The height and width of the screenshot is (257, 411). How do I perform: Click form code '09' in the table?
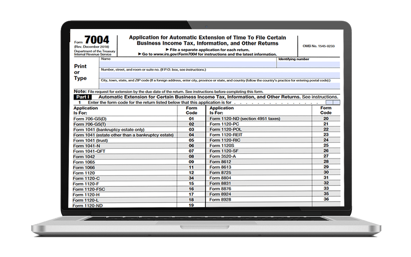[x=191, y=162]
